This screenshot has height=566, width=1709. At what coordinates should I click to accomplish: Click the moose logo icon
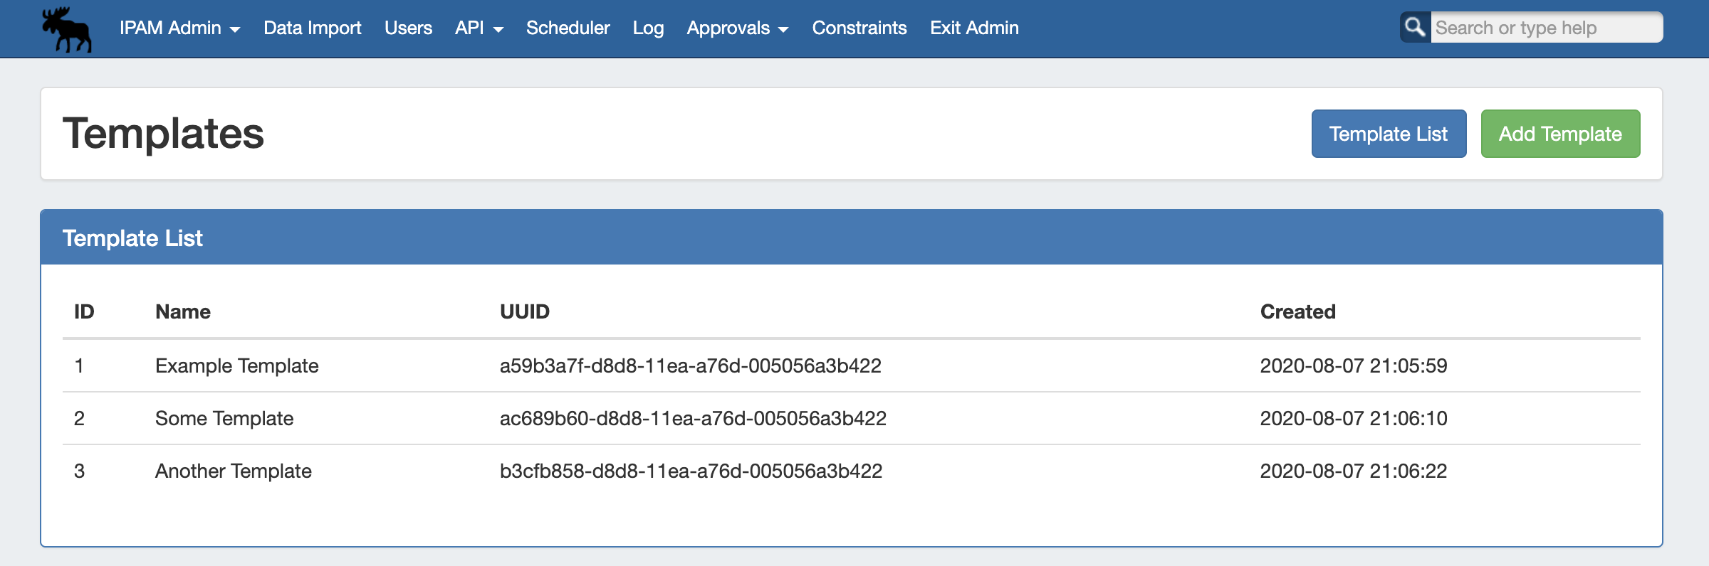pos(66,30)
